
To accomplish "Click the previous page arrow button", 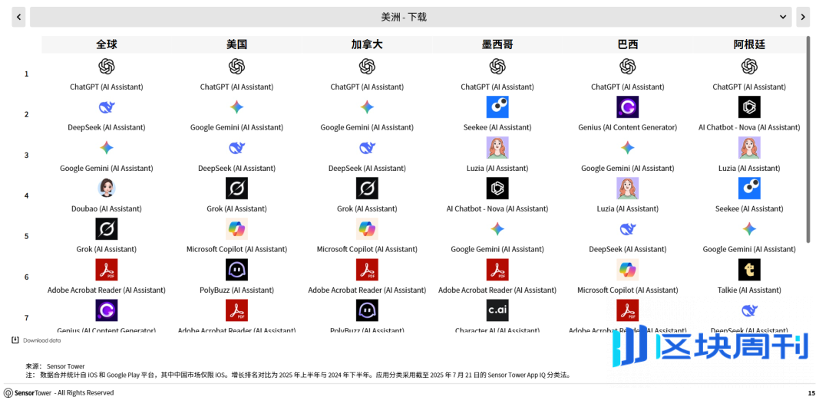I will click(x=18, y=17).
